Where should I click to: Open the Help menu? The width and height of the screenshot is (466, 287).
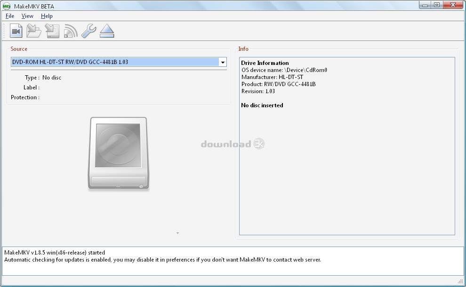tap(47, 16)
